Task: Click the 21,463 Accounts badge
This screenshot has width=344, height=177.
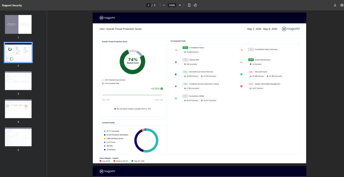Action: click(x=274, y=76)
